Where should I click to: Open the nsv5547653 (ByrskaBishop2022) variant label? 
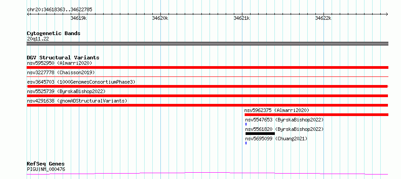pyautogui.click(x=284, y=120)
